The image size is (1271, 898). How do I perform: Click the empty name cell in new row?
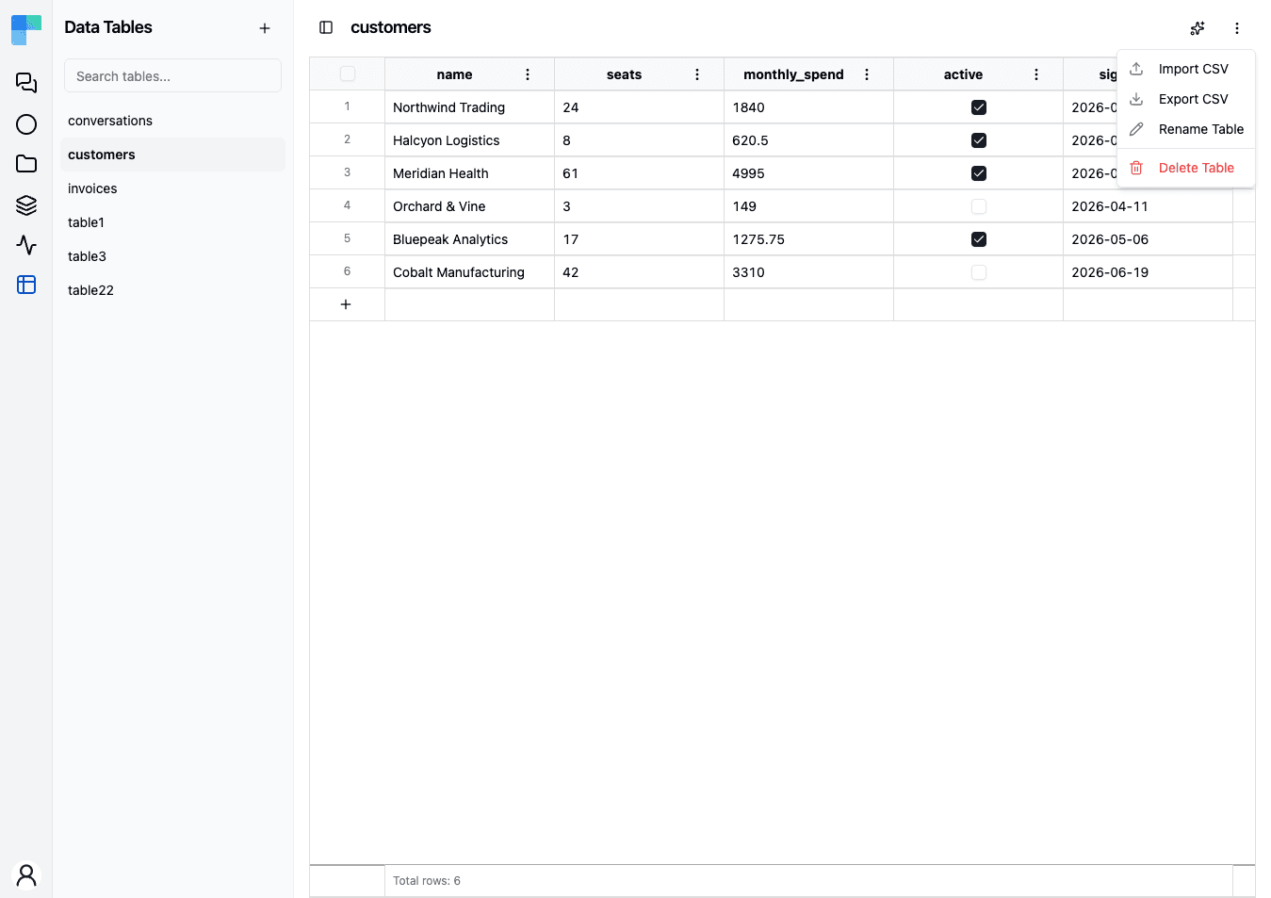[x=469, y=304]
